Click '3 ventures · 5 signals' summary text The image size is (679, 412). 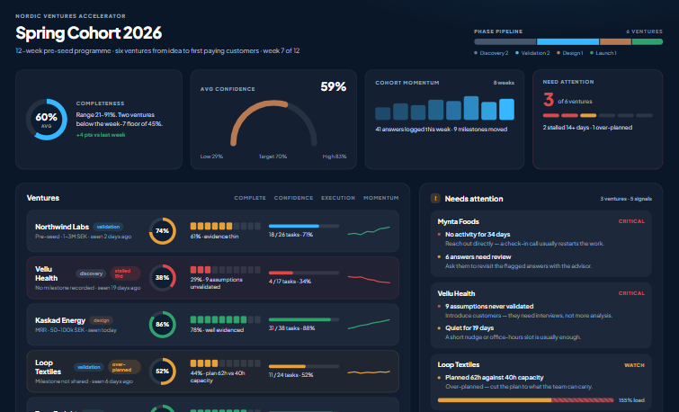pyautogui.click(x=626, y=199)
